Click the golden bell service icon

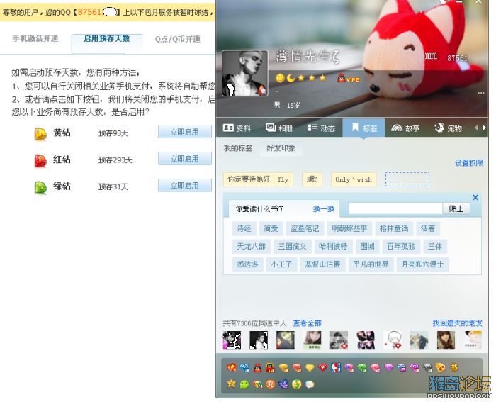(x=441, y=367)
